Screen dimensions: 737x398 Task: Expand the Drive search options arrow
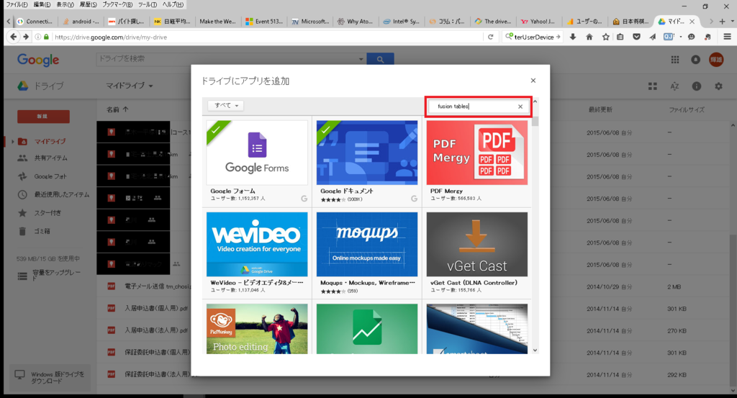point(361,59)
